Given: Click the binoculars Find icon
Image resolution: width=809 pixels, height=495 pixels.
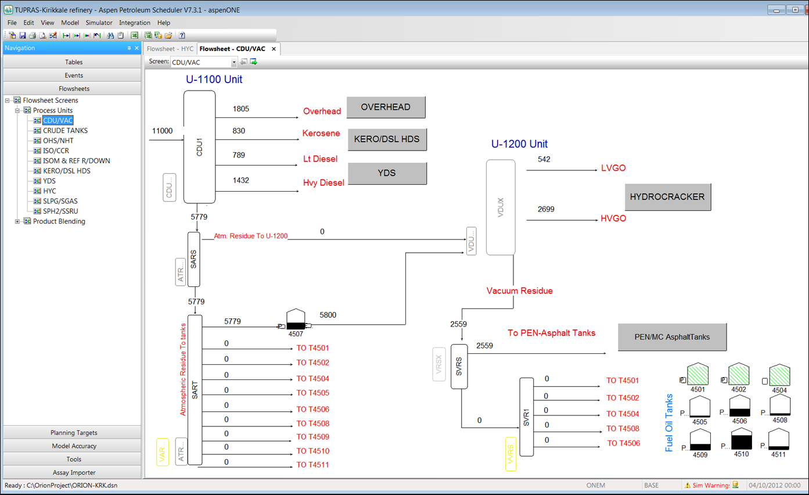Looking at the screenshot, I should point(110,35).
